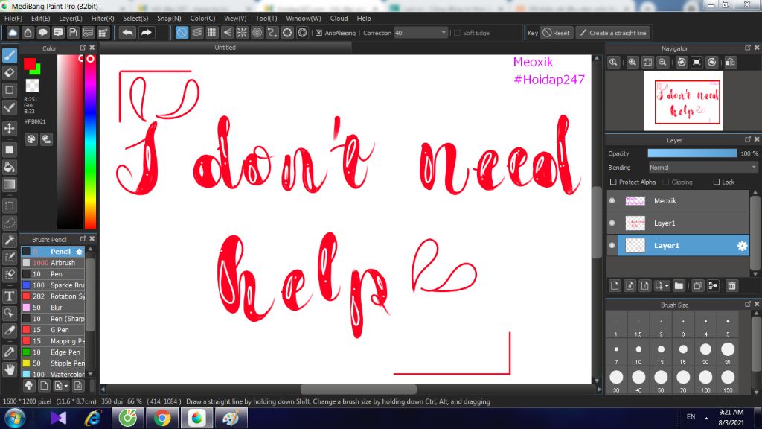Click the cloud icon in the toolbar
Screen dimensions: 762x429
[x=13, y=33]
